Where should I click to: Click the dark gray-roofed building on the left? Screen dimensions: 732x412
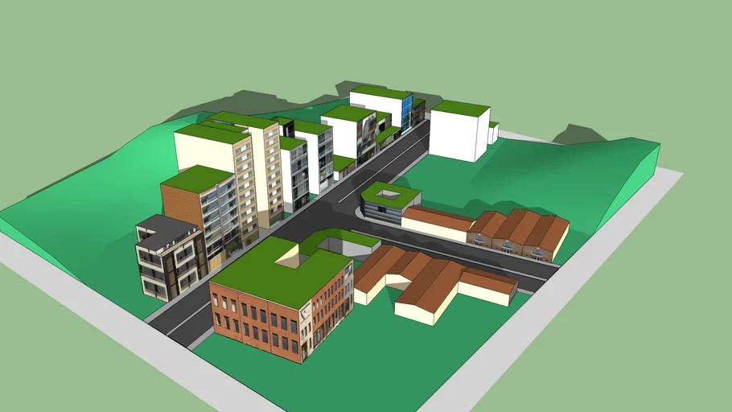[x=167, y=256]
